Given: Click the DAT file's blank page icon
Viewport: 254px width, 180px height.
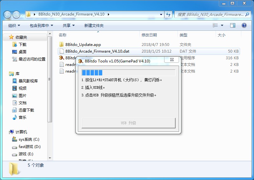Looking at the screenshot, I should pos(62,51).
